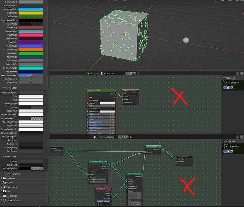Viewport: 244px width, 207px height.
Task: Collapse the Panel Colors section
Action: [x=4, y=156]
